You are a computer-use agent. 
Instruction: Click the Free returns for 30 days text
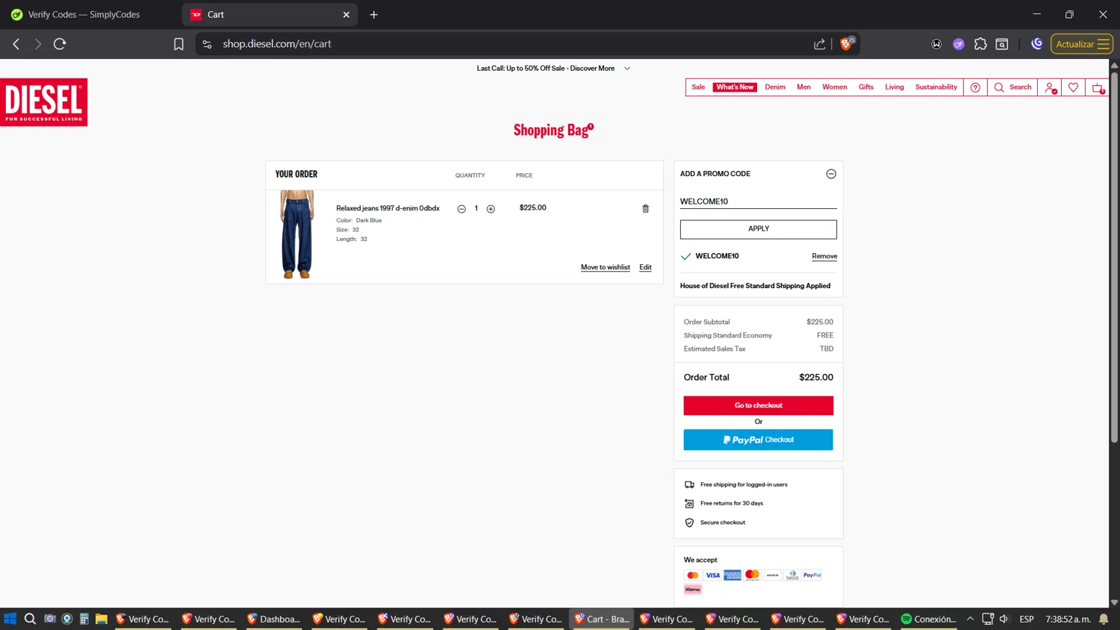tap(732, 504)
